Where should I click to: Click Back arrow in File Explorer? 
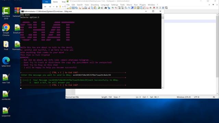point(45,6)
